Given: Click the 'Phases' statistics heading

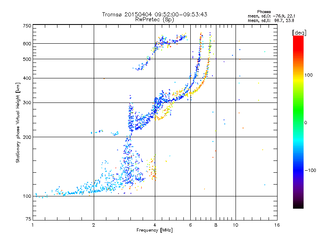Looking at the screenshot, I should [264, 12].
